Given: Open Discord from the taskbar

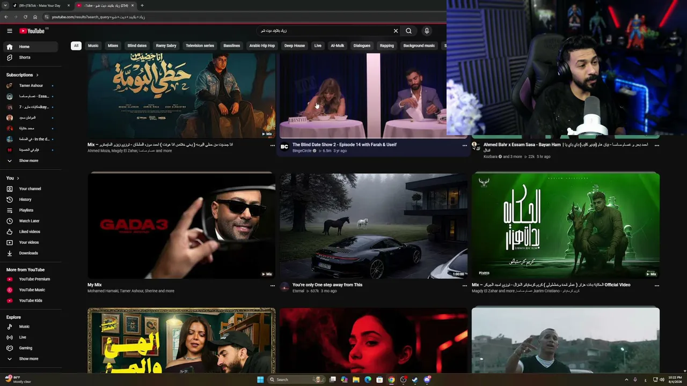Looking at the screenshot, I should (x=427, y=380).
